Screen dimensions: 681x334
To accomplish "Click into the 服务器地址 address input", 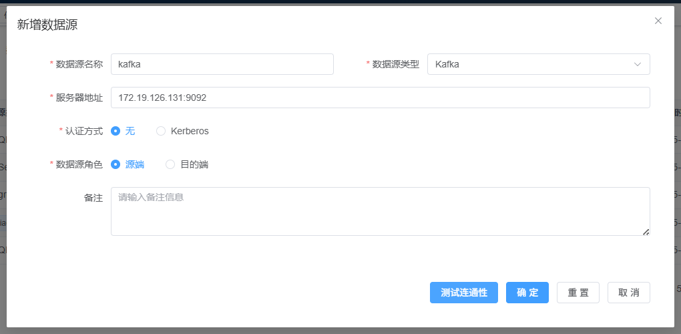I will 380,98.
